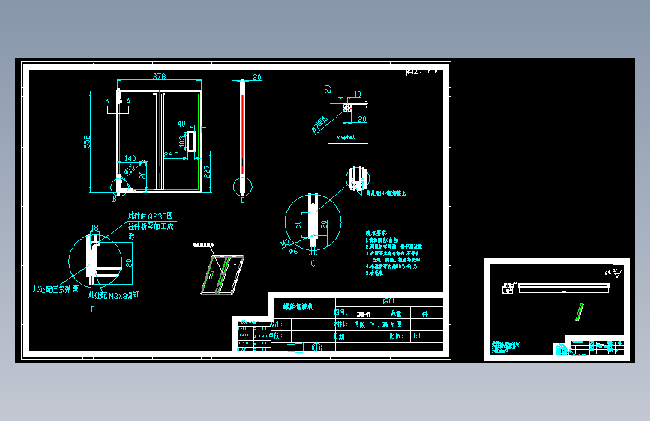The image size is (650, 421).
Task: Click the enlarged detail B view label 'B'
Action: [x=92, y=309]
